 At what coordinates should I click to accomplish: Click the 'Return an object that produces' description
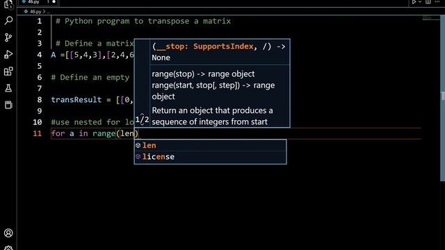212,110
